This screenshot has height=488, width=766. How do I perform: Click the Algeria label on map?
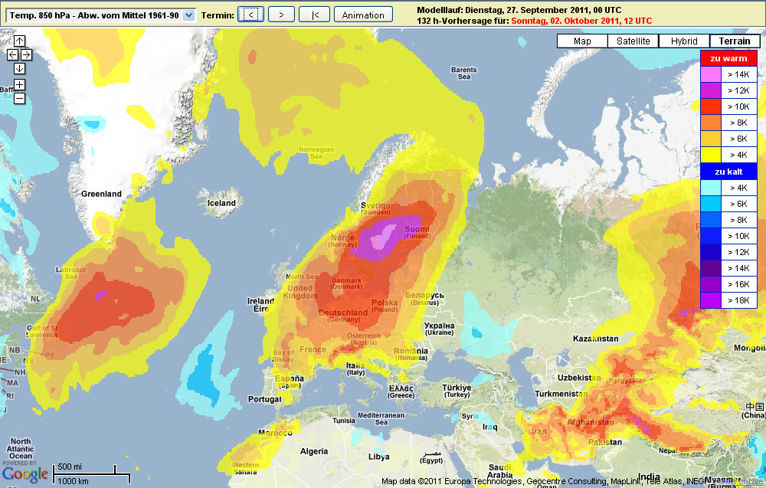point(314,451)
